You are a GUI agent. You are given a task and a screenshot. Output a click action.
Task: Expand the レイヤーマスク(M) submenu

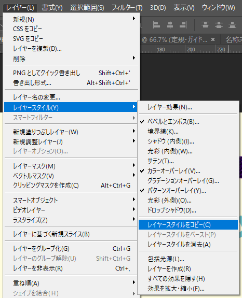coord(71,166)
